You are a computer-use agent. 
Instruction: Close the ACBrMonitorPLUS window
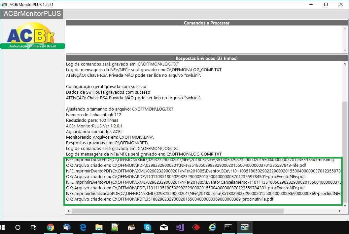[x=341, y=4]
